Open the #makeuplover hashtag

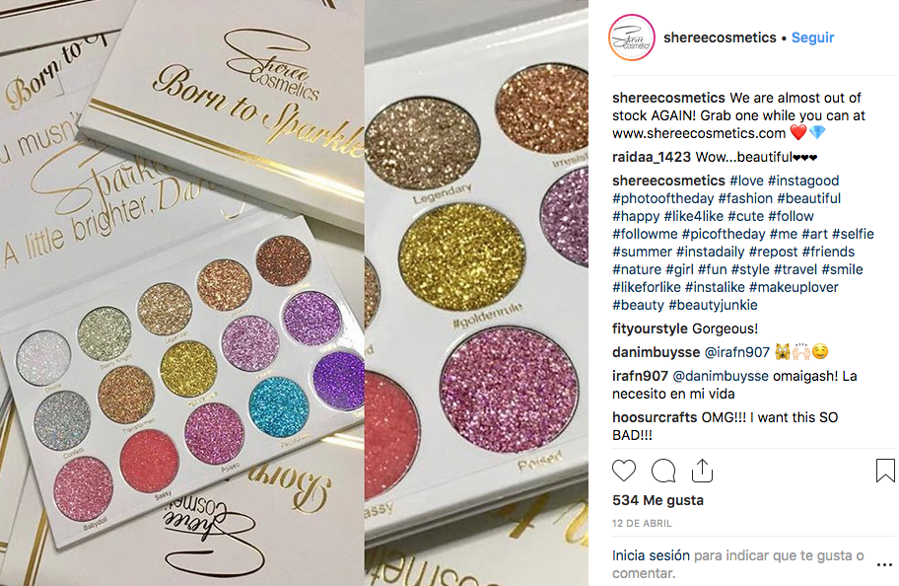pyautogui.click(x=794, y=287)
